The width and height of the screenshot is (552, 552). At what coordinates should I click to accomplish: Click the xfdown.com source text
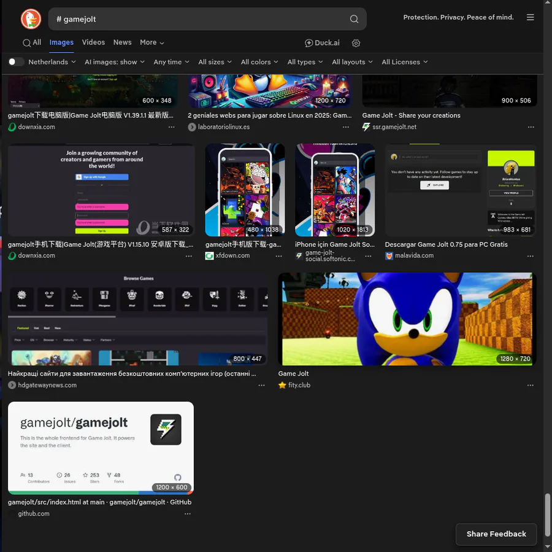(232, 255)
